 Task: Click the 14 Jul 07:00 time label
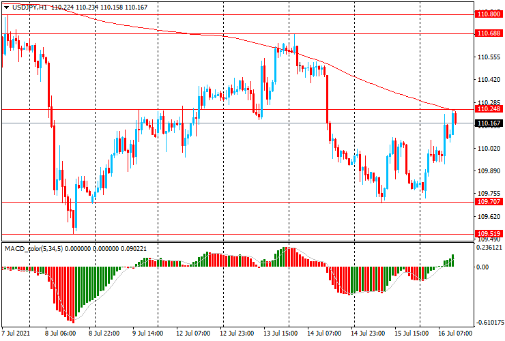pos(324,333)
